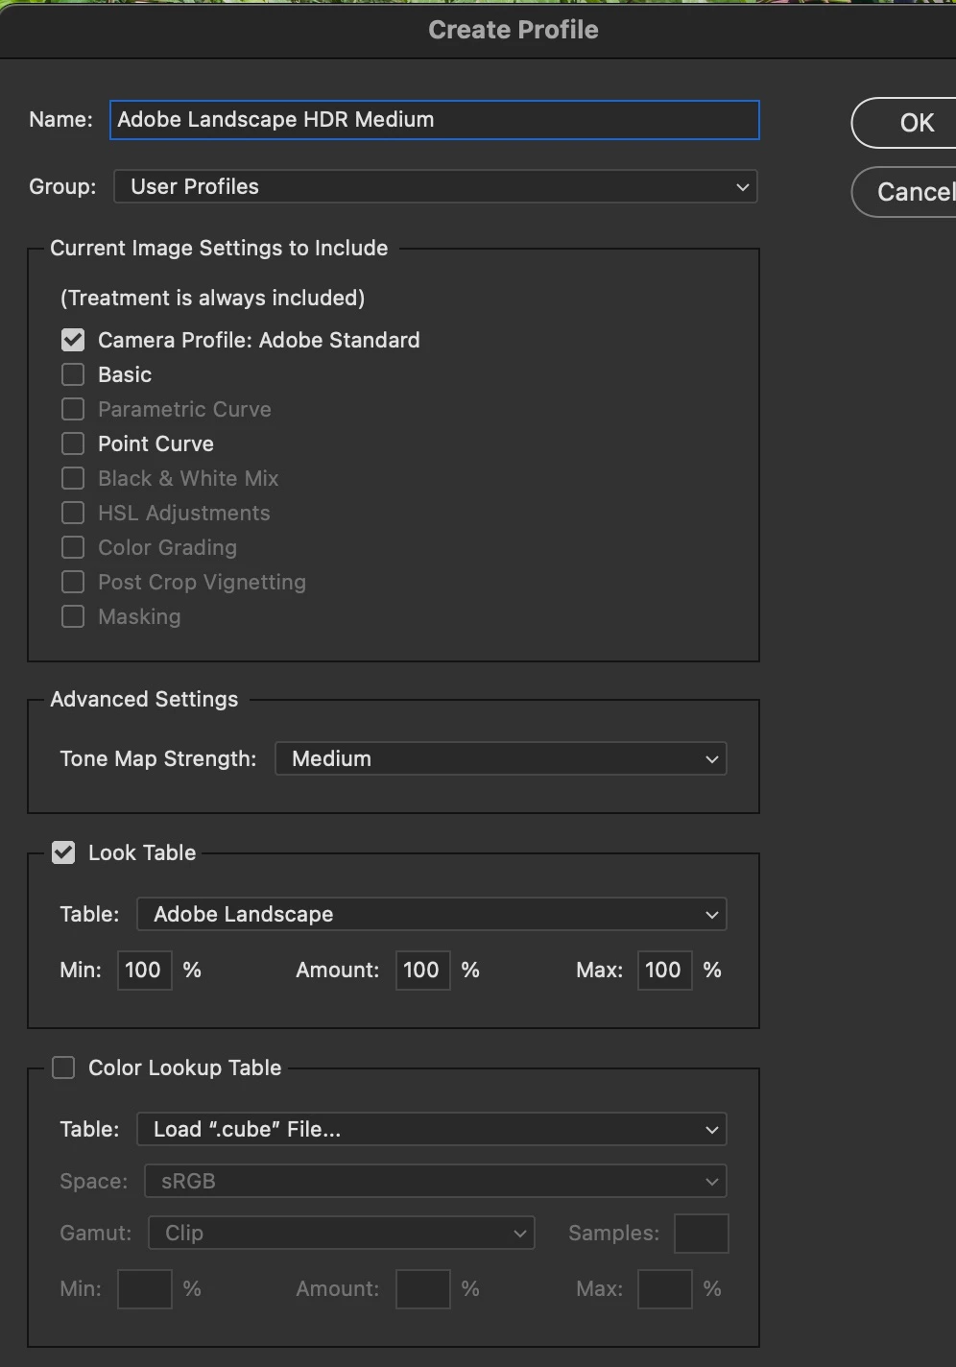
Task: Enable the Basic settings checkbox
Action: 73,374
